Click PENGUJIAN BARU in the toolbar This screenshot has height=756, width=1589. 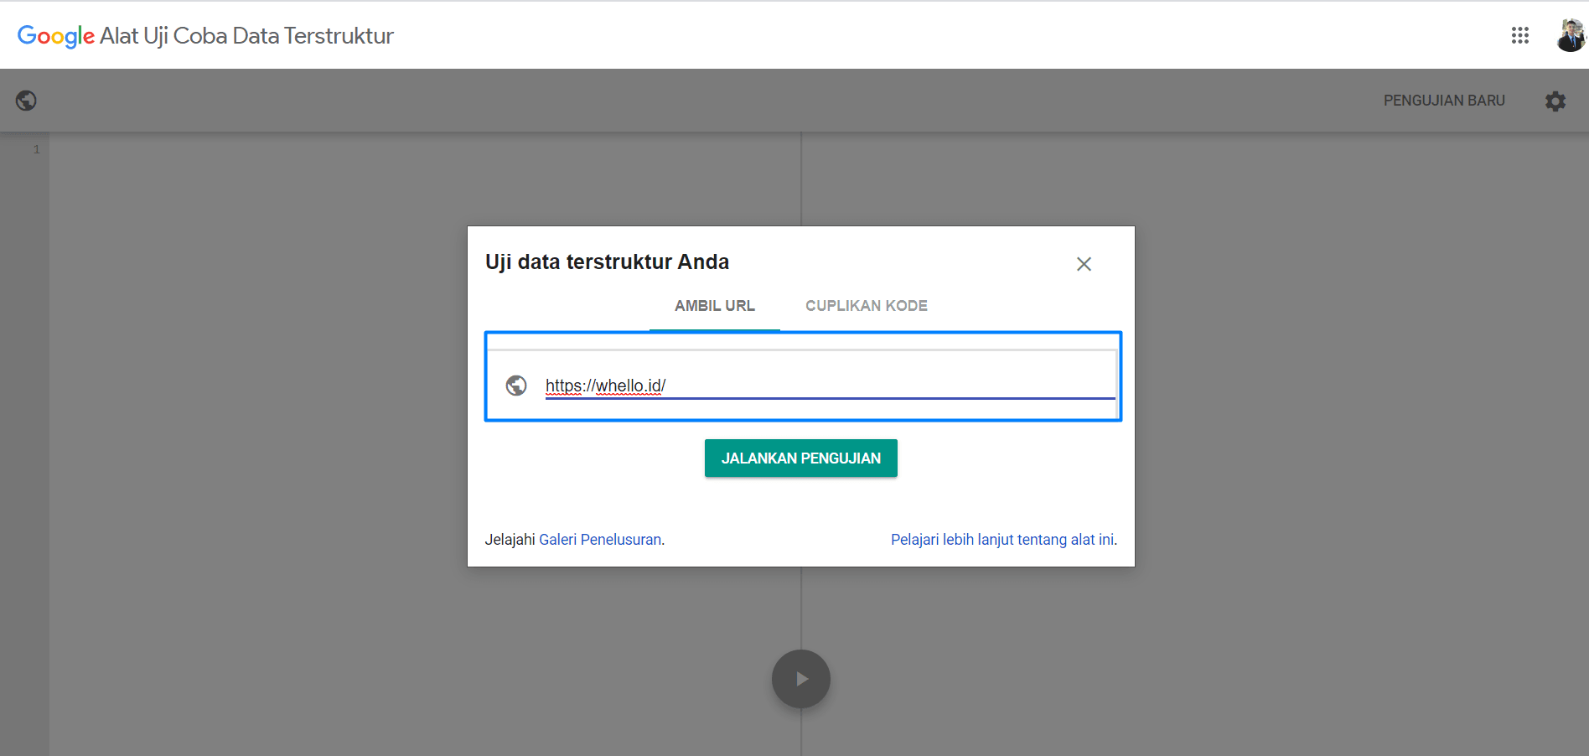(1443, 101)
